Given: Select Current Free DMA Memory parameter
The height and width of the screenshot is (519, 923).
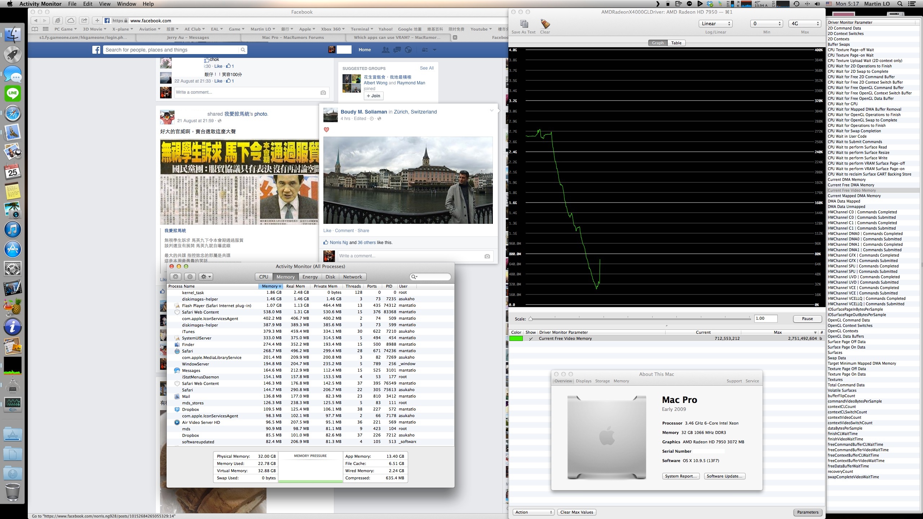Looking at the screenshot, I should [x=851, y=185].
